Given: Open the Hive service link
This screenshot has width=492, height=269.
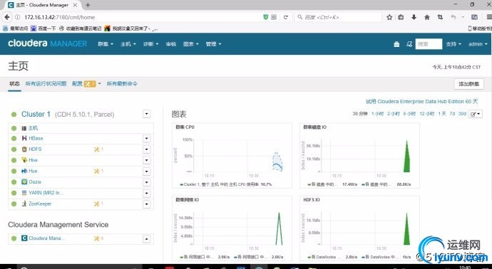Looking at the screenshot, I should tap(33, 160).
